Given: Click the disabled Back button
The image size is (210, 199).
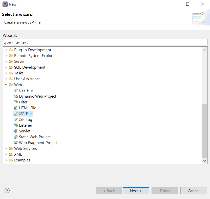Looking at the screenshot, I should (109, 191).
